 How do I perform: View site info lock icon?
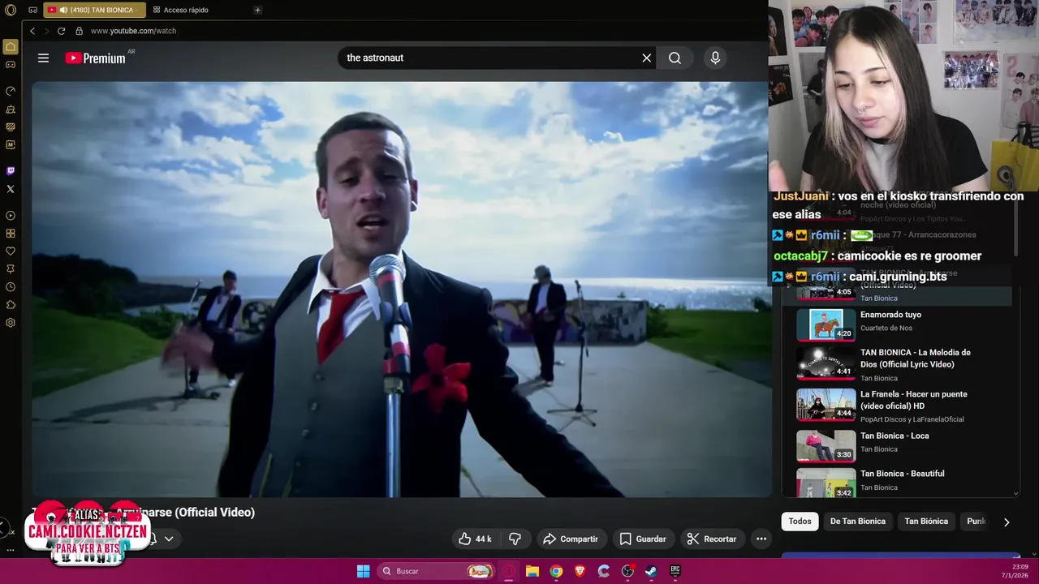(79, 31)
